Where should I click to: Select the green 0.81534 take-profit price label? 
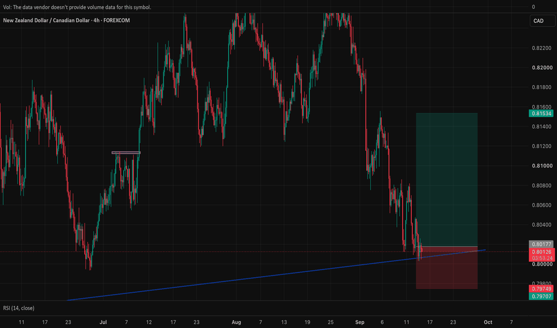click(541, 113)
